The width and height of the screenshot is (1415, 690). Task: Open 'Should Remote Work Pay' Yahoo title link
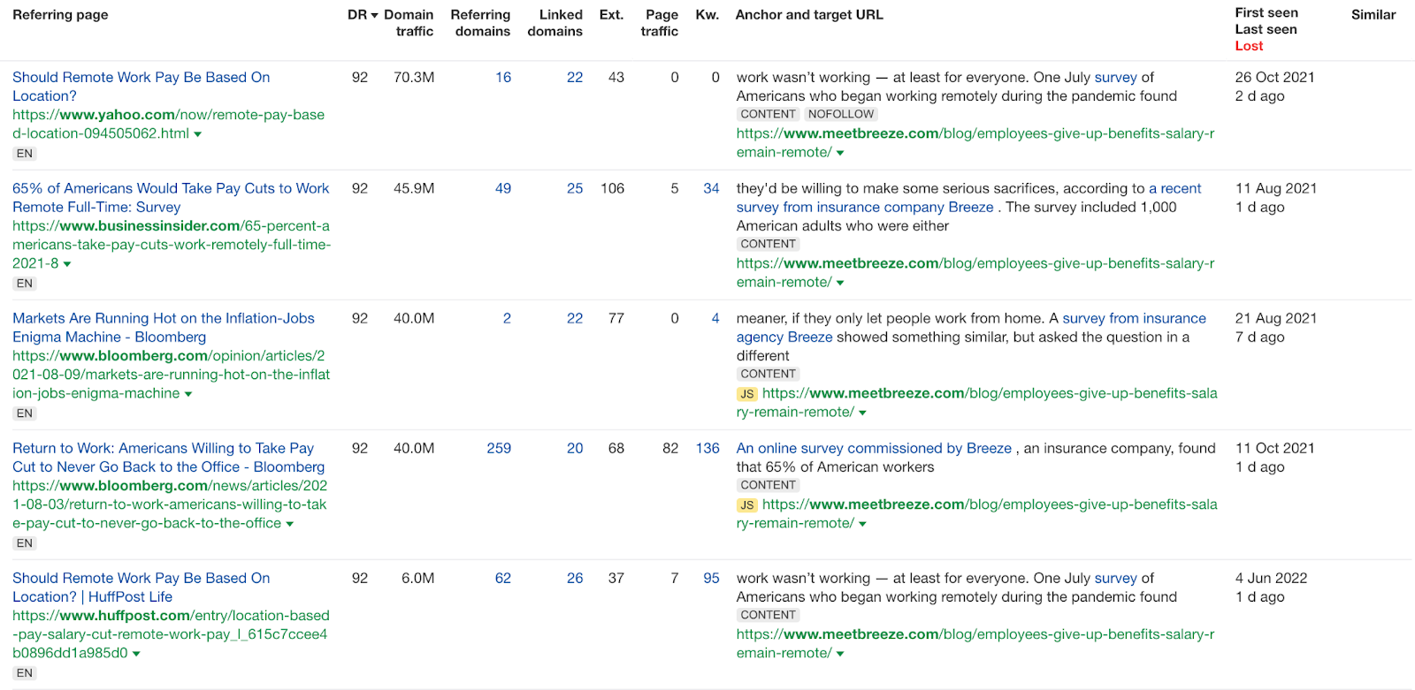pos(141,87)
